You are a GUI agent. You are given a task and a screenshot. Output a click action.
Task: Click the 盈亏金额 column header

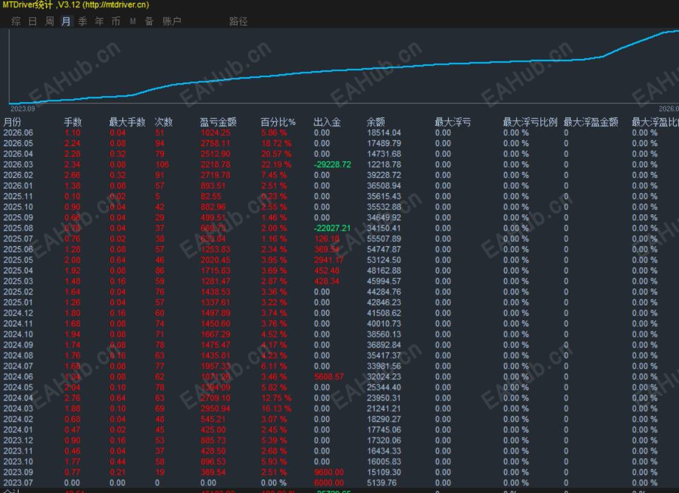pyautogui.click(x=218, y=122)
